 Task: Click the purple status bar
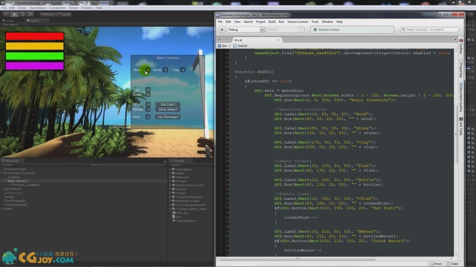click(35, 66)
